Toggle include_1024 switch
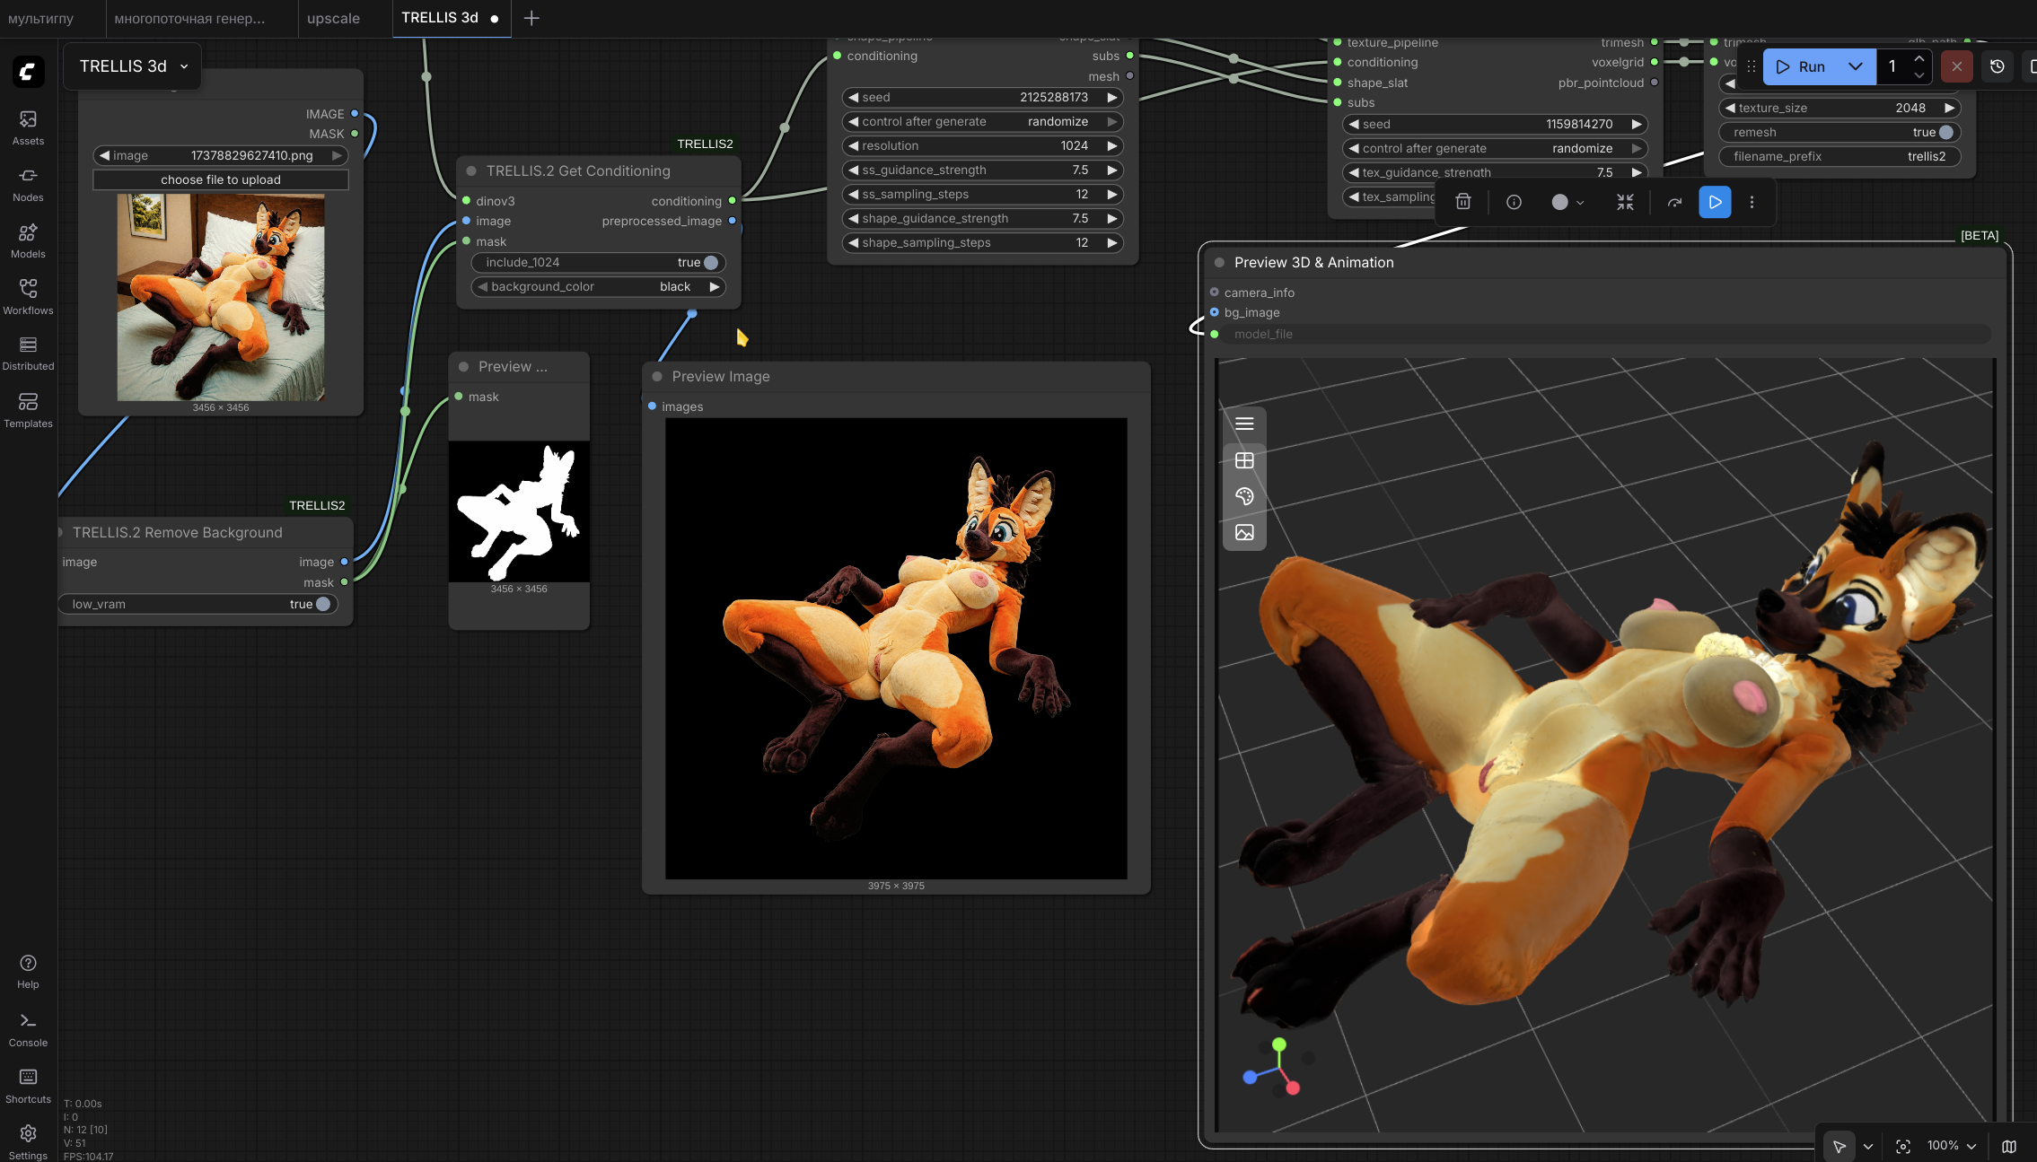 [x=710, y=262]
